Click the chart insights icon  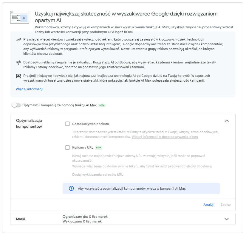click(19, 76)
